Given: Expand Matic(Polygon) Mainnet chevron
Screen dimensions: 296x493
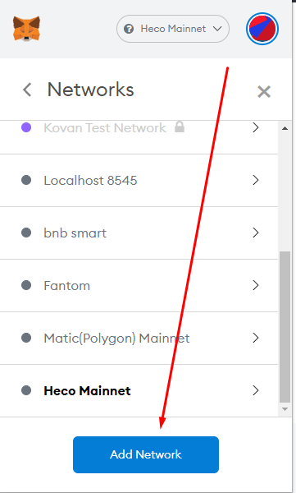Looking at the screenshot, I should [256, 338].
